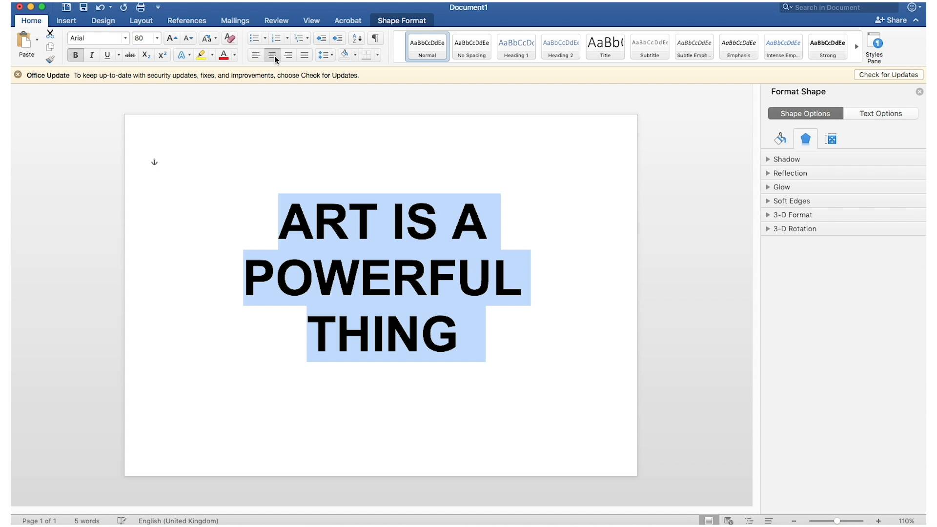Select the Effects pentagon tab in Format Shape

(805, 139)
